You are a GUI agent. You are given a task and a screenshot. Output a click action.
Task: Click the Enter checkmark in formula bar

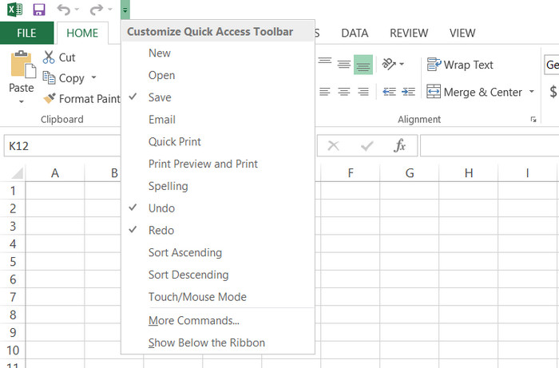[x=367, y=146]
